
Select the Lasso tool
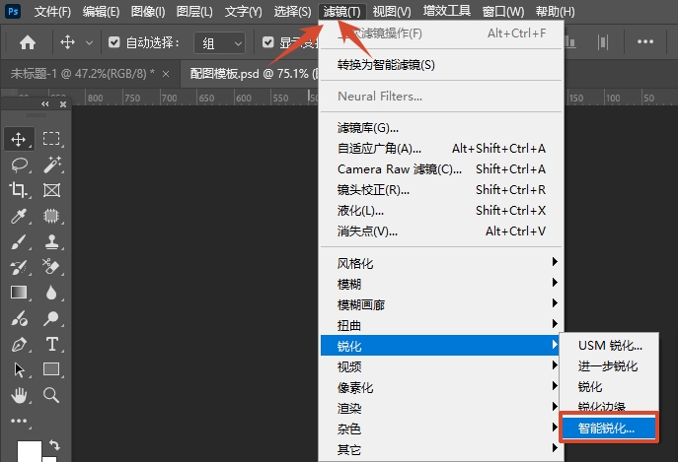tap(19, 165)
